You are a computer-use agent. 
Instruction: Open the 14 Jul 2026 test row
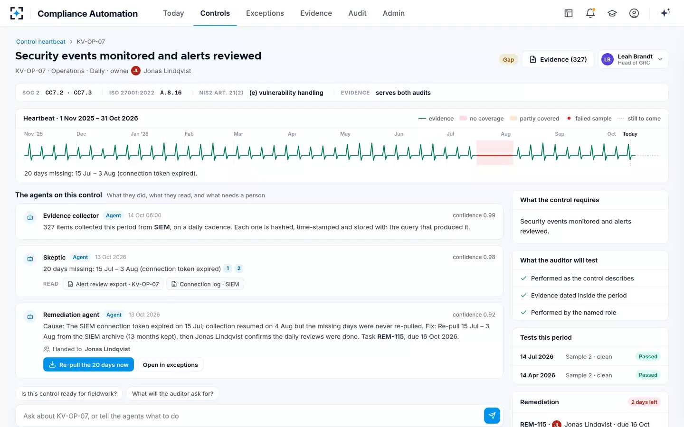(x=590, y=357)
